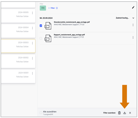Open filter info circle icon

[57, 8]
